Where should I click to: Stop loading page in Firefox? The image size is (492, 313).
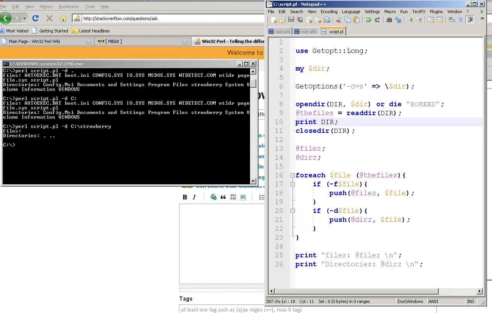pyautogui.click(x=49, y=18)
